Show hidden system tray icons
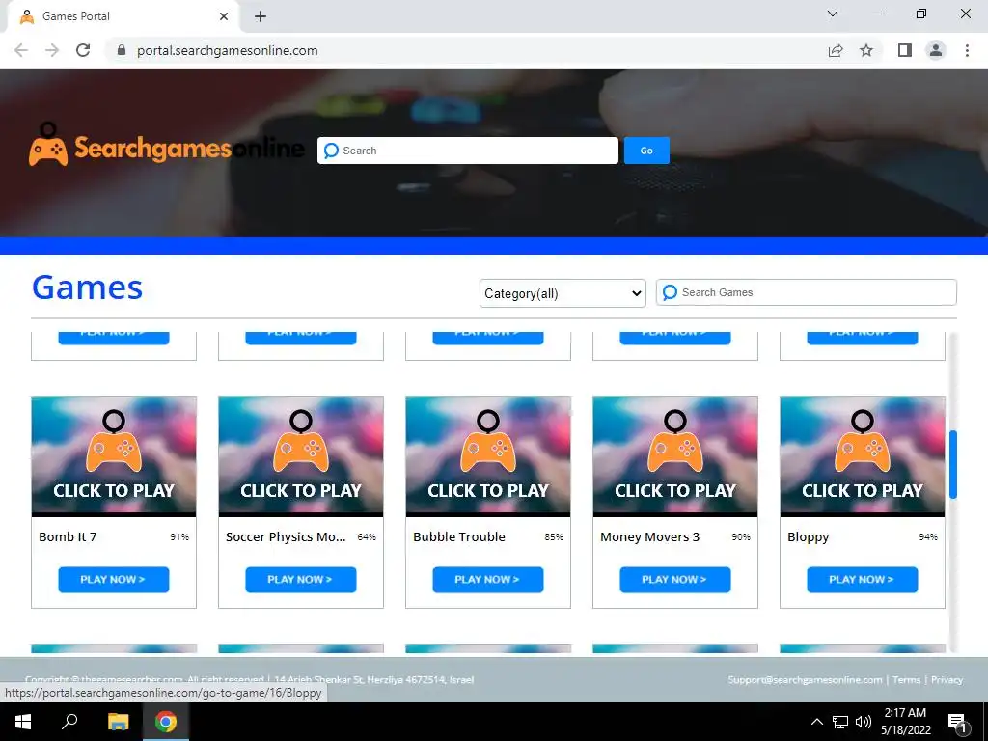 click(816, 722)
